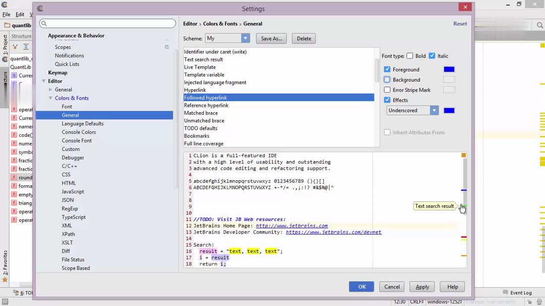Viewport: 545px width, 306px height.
Task: Click the search magnifier in the IDE top-right corner
Action: (540, 24)
